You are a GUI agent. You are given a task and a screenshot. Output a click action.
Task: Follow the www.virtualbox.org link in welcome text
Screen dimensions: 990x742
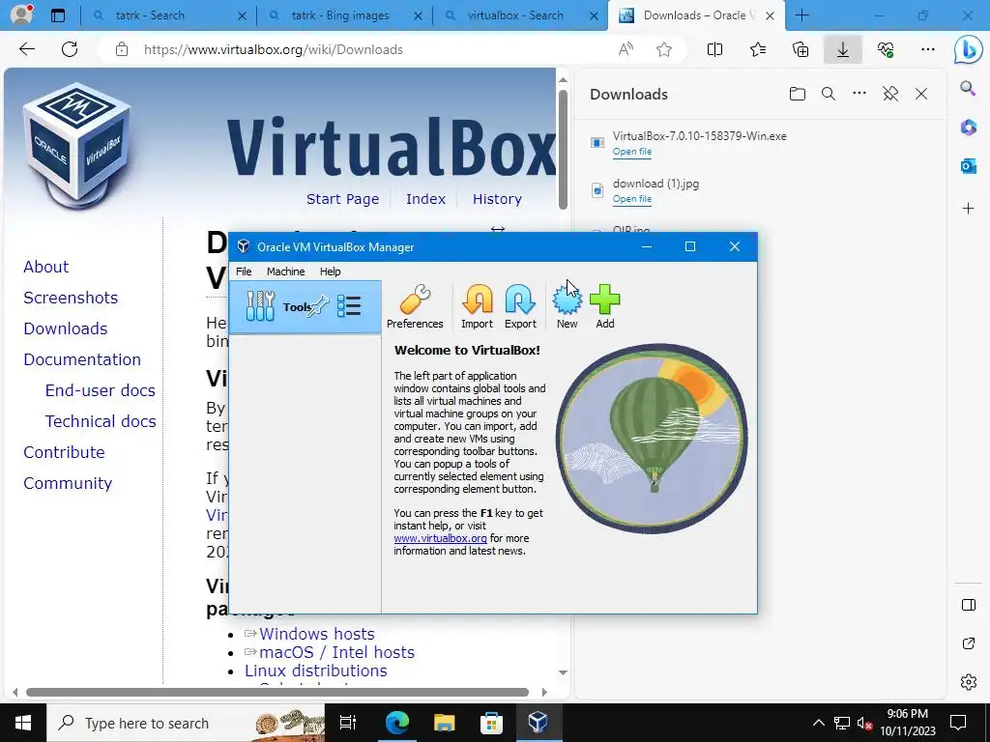440,538
